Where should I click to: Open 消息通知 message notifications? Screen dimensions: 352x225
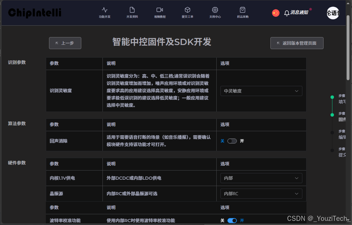[x=299, y=13]
